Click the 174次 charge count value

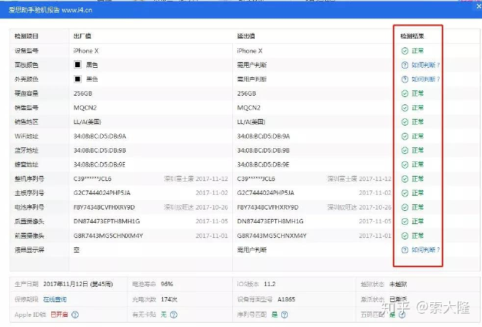[x=169, y=300]
